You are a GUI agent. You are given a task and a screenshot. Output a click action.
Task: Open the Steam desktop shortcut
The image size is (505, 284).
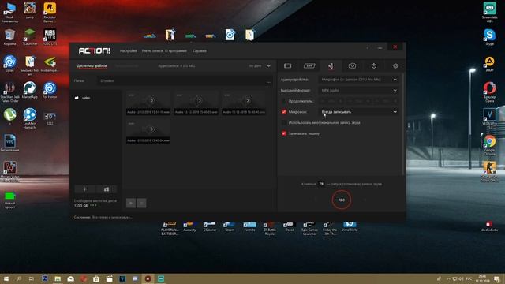pos(230,226)
